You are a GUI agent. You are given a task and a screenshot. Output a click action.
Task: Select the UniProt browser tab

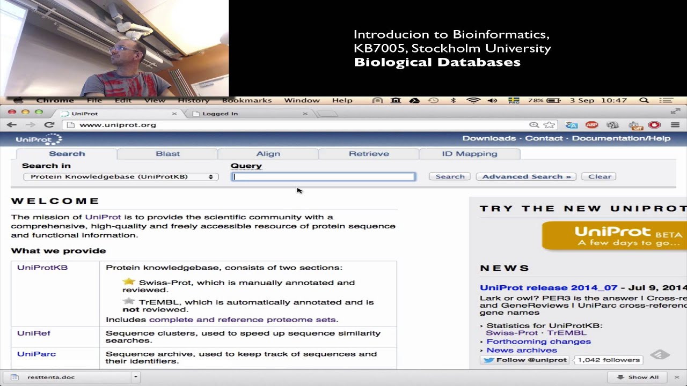[115, 114]
